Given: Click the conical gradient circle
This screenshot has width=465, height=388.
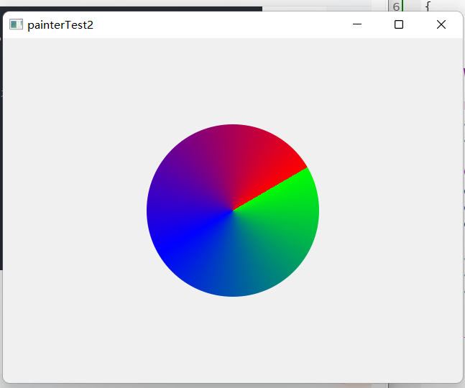Looking at the screenshot, I should 233,211.
